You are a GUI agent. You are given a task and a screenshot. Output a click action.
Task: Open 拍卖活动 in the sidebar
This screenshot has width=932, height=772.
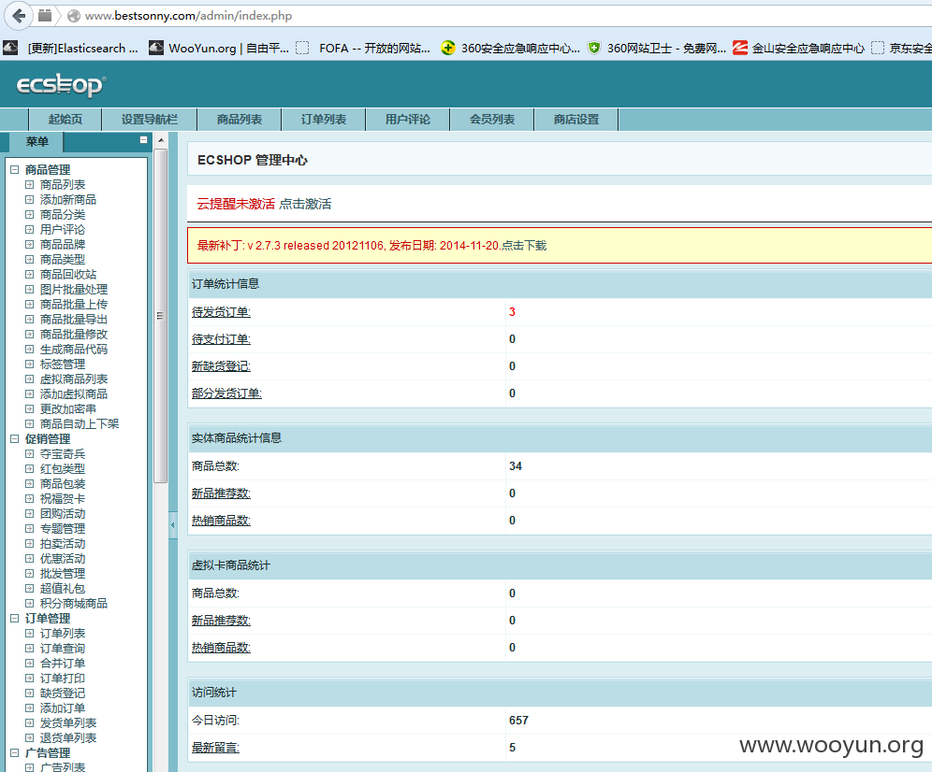pyautogui.click(x=63, y=543)
